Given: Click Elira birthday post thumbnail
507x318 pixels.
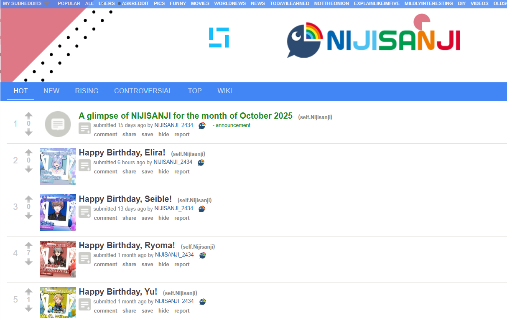Looking at the screenshot, I should (58, 166).
